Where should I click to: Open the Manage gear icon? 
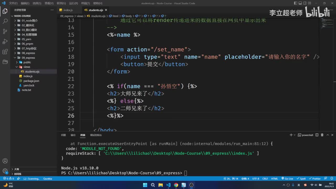pos(5,171)
